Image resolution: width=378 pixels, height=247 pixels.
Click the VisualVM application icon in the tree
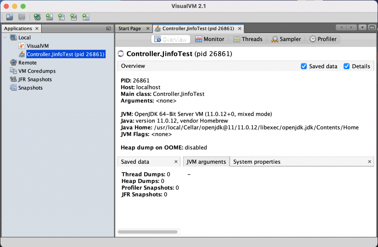(x=22, y=46)
